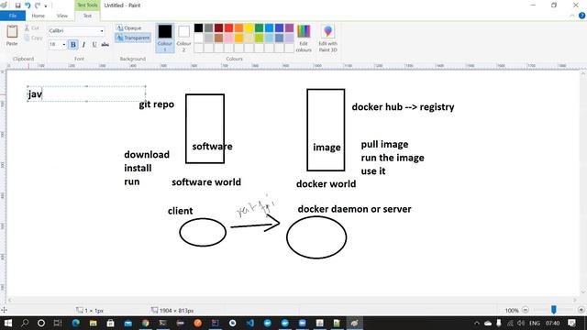Open the font size 18 dropdown
This screenshot has height=330, width=587.
coord(63,45)
